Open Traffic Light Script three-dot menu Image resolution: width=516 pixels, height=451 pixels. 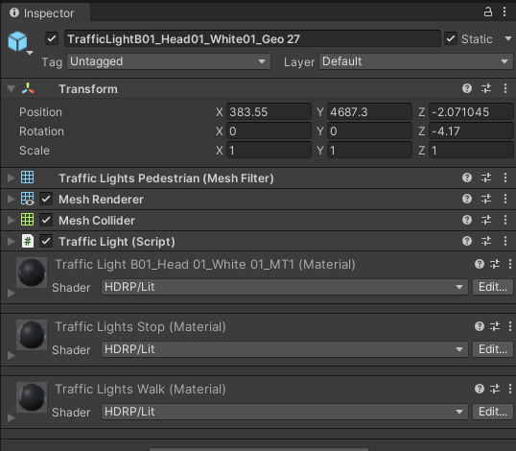505,241
